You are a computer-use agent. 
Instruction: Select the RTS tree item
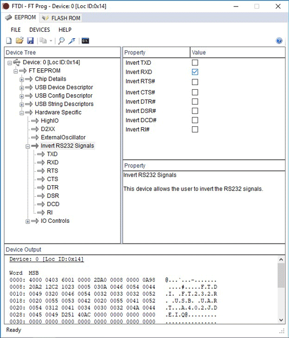tap(53, 171)
